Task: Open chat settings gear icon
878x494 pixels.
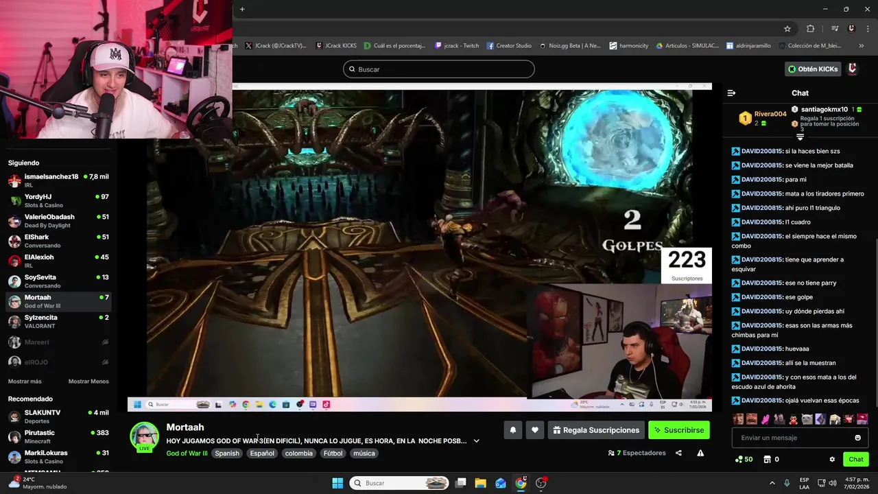Action: [832, 460]
